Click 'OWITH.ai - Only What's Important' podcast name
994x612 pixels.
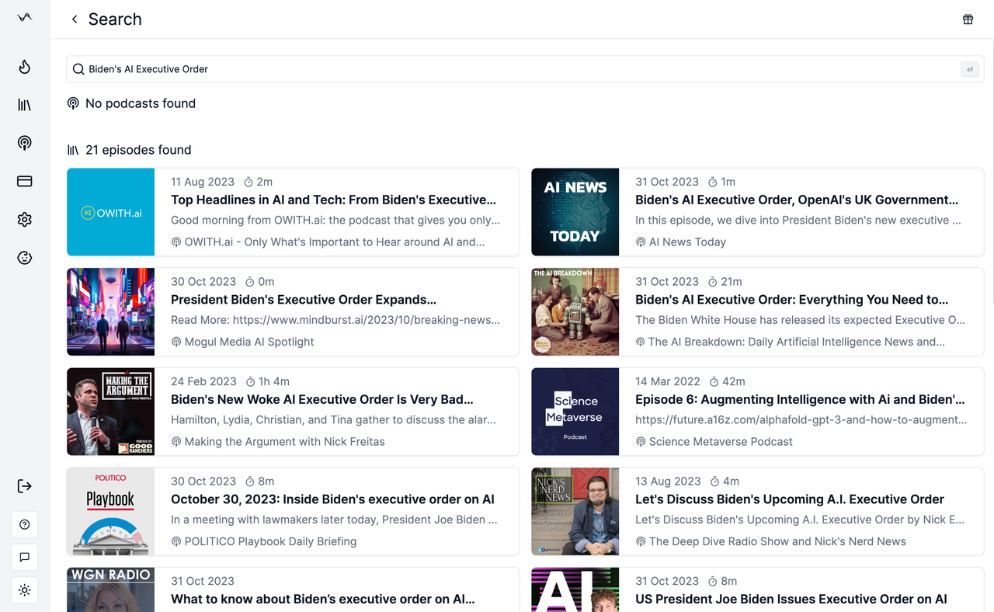[x=335, y=242]
